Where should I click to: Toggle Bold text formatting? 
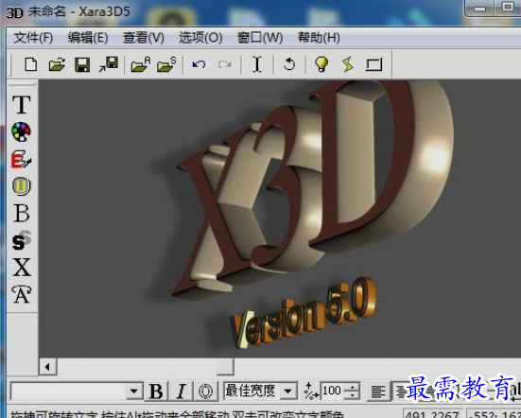(156, 392)
